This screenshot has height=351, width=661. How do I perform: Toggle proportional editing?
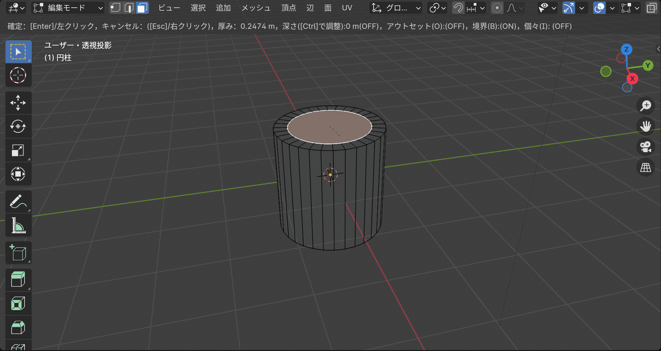(x=497, y=8)
